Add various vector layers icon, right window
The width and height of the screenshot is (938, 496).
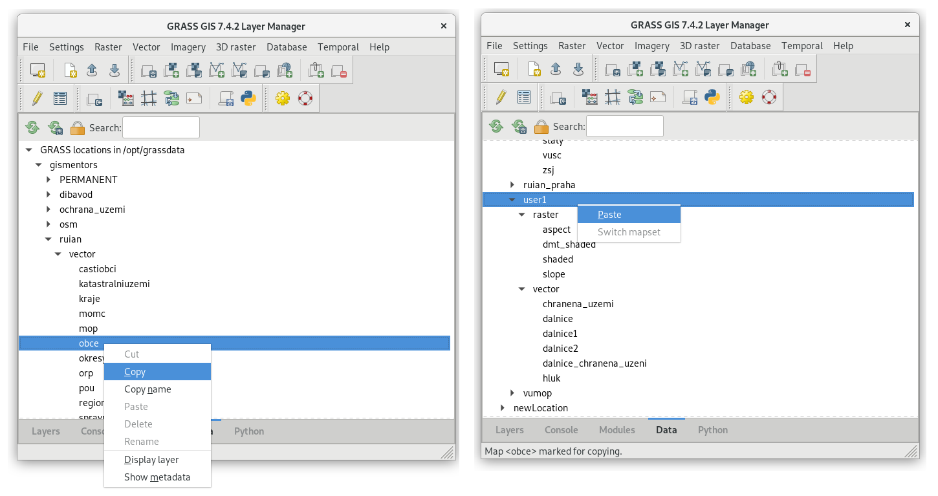click(x=703, y=69)
